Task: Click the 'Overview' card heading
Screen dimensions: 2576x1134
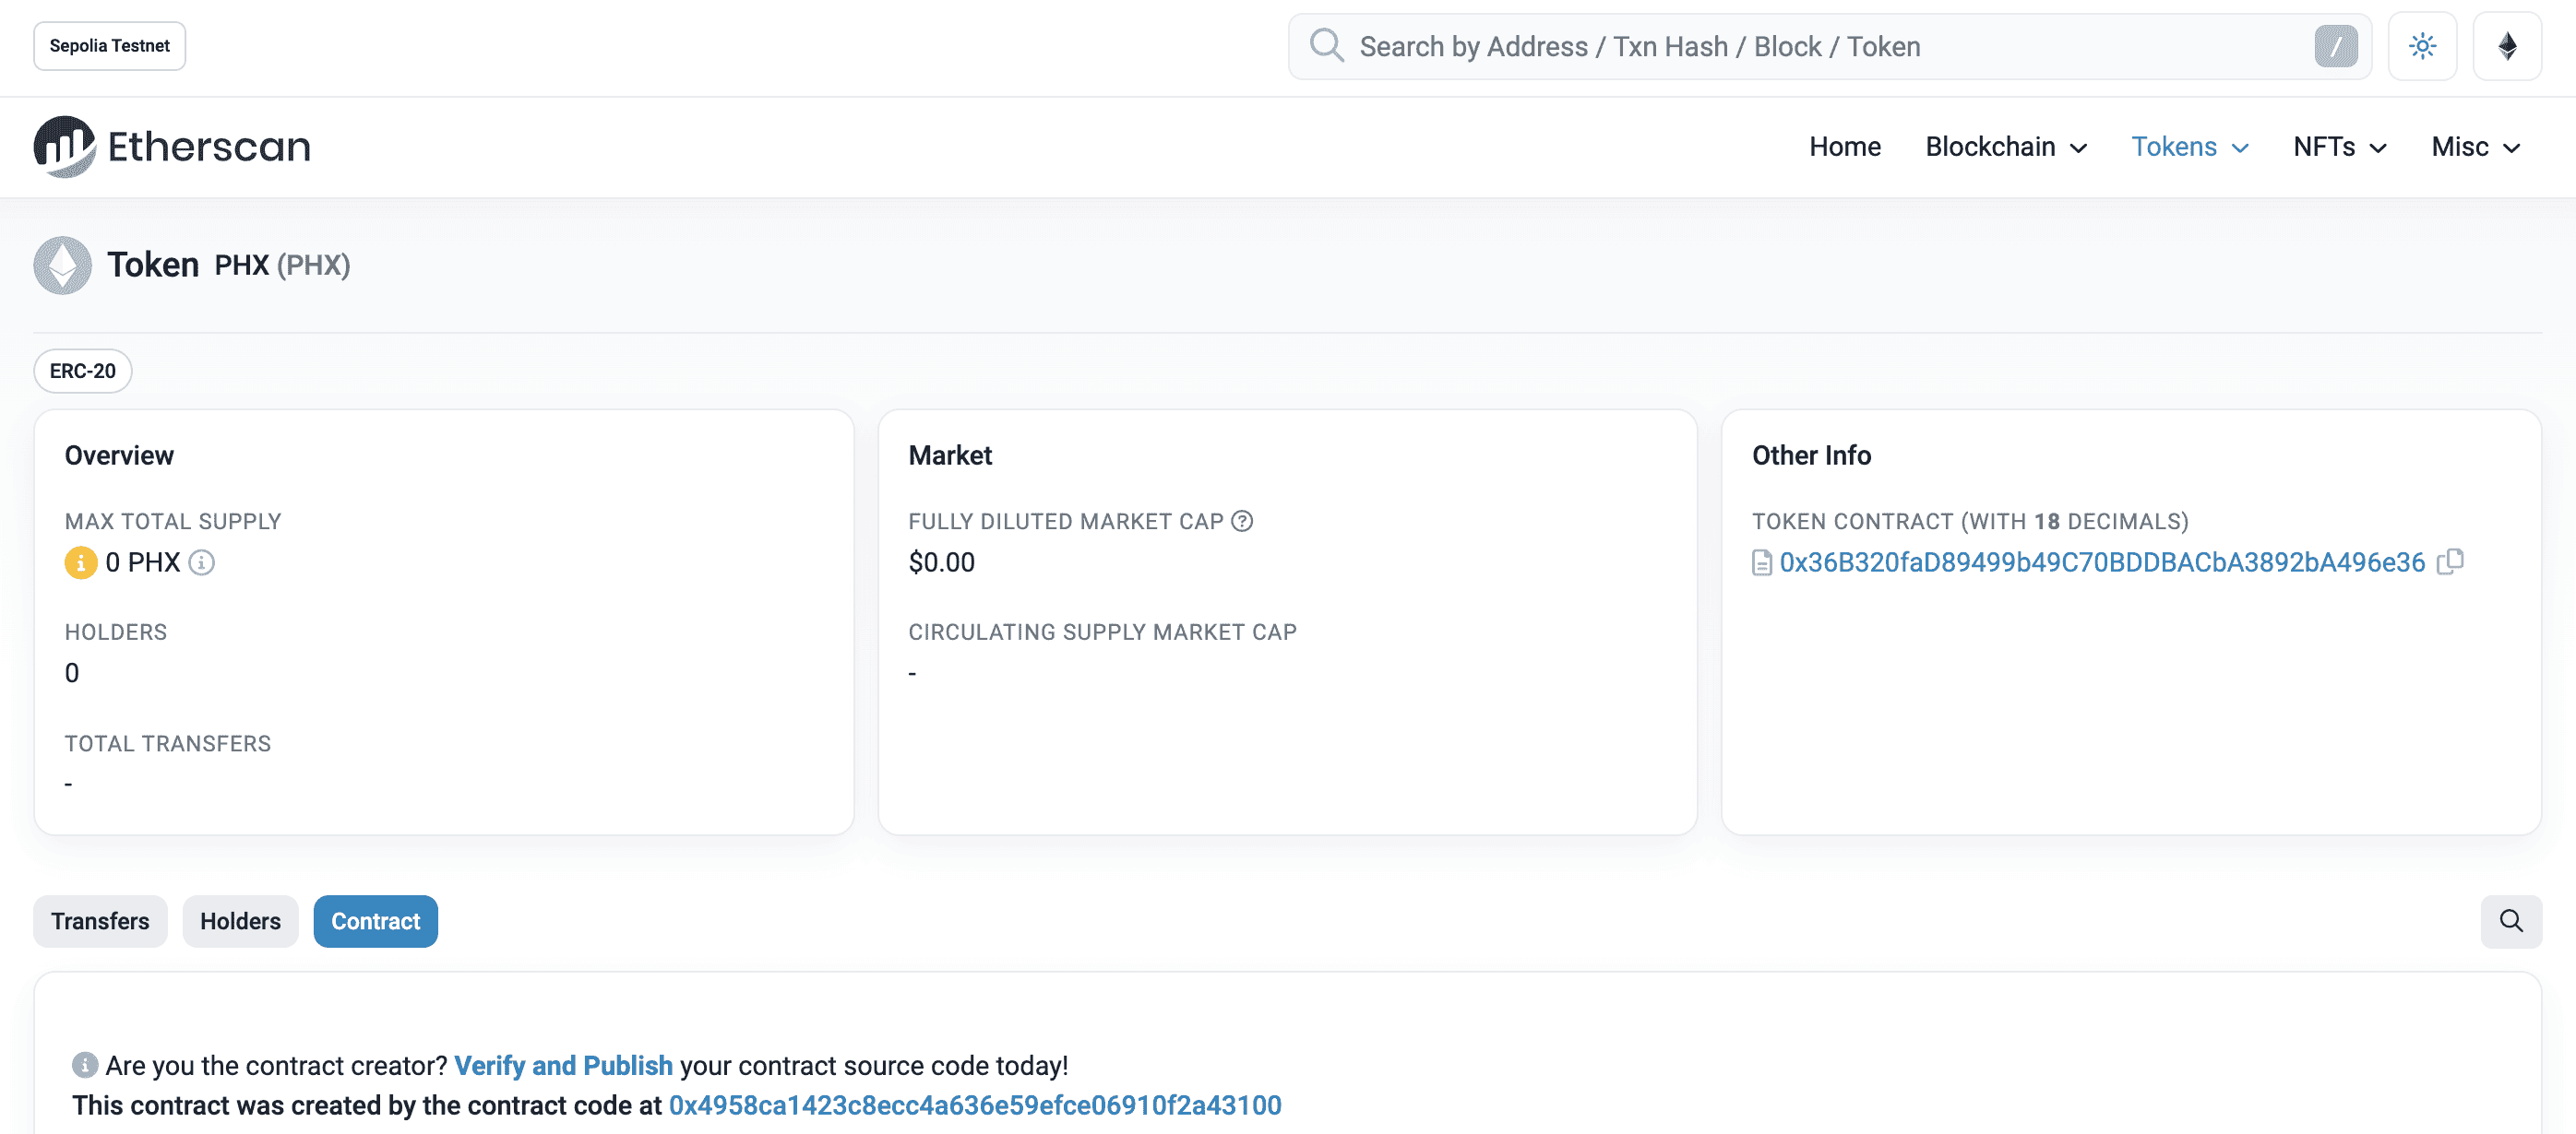Action: pyautogui.click(x=119, y=455)
